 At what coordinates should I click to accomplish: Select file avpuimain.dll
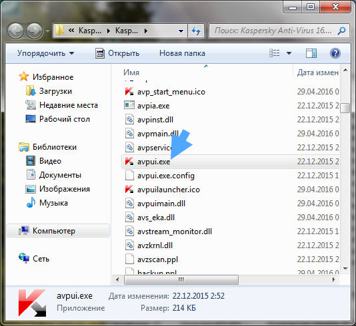[161, 204]
